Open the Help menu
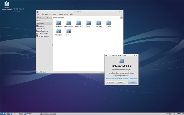The width and height of the screenshot is (184, 115). (71, 14)
